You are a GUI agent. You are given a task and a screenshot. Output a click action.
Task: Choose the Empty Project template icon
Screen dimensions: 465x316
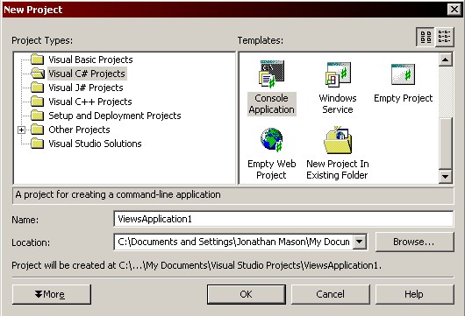(403, 74)
